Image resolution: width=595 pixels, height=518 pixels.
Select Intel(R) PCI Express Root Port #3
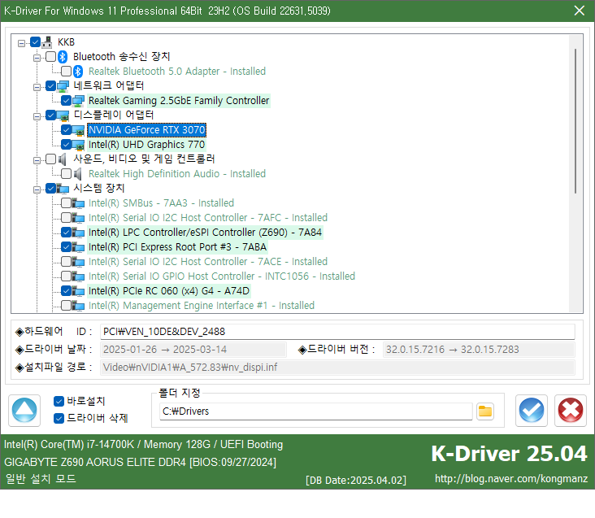177,247
